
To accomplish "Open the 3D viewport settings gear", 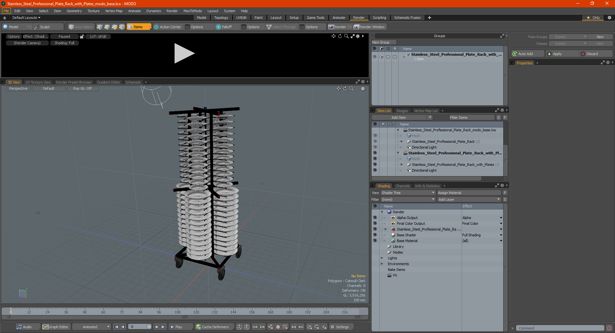I will pyautogui.click(x=363, y=89).
